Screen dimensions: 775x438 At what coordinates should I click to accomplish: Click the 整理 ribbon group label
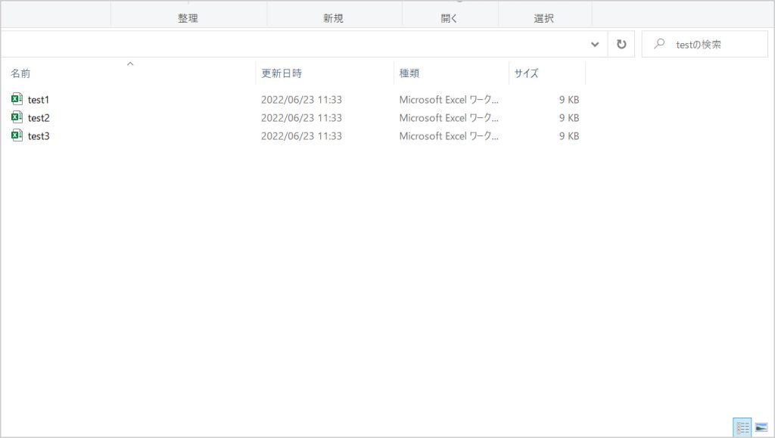click(188, 18)
